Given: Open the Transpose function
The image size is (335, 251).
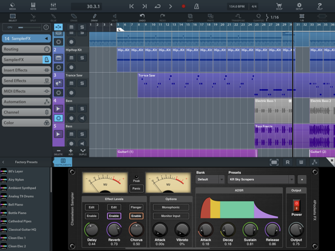Looking at the screenshot, I should pos(238,18).
